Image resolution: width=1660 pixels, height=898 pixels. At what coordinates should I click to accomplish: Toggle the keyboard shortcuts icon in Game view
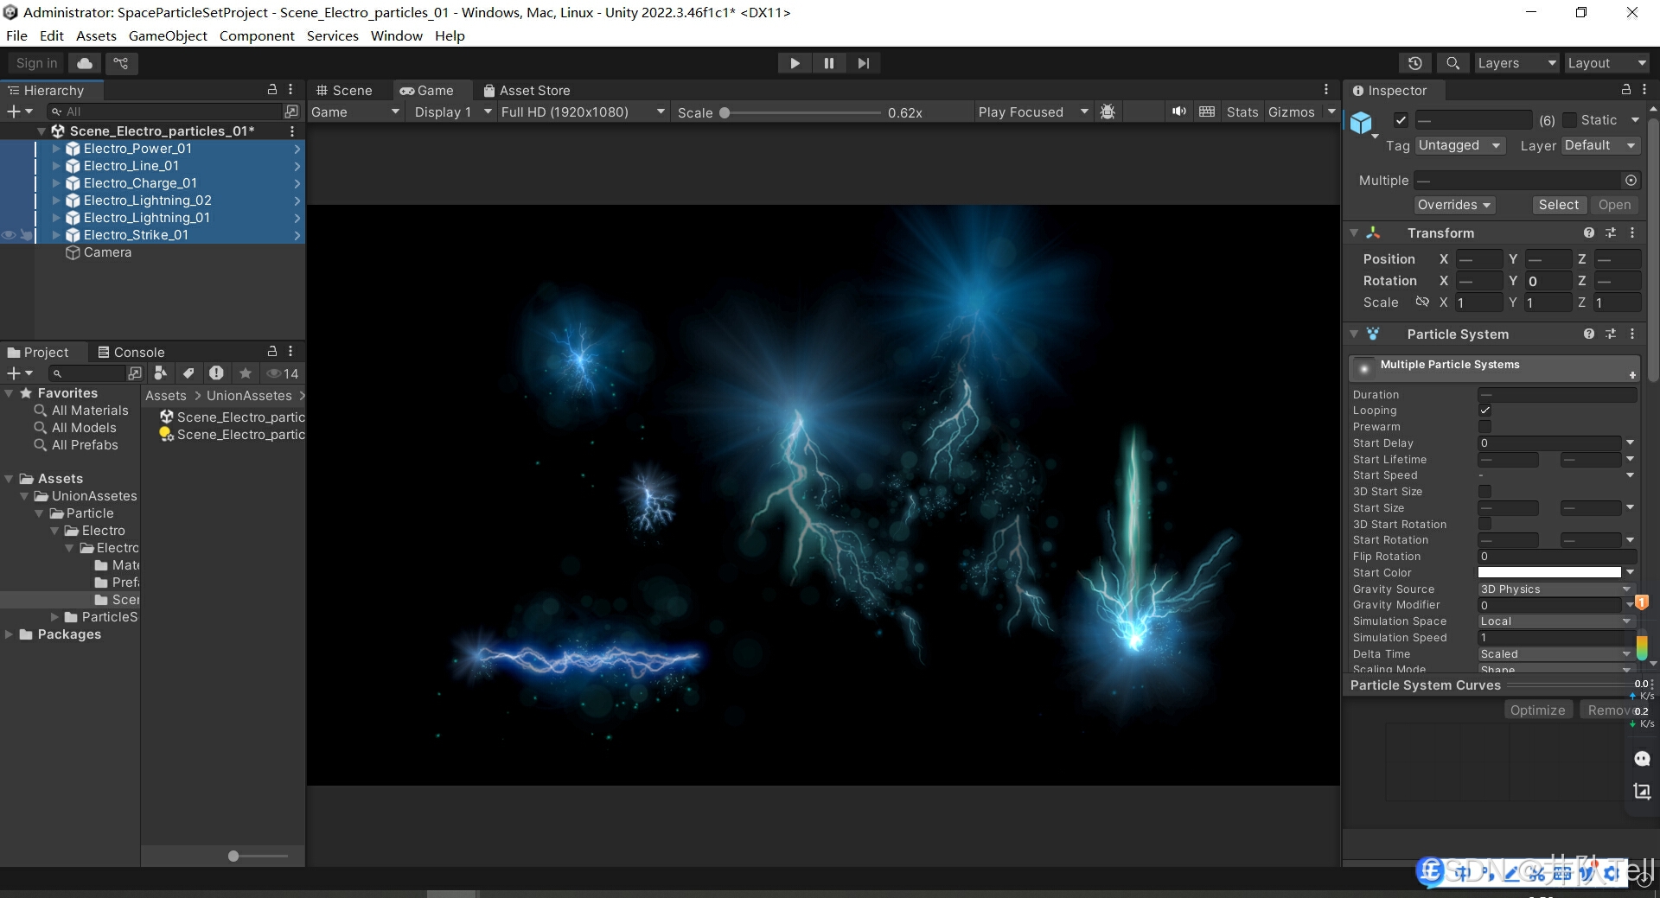tap(1207, 111)
